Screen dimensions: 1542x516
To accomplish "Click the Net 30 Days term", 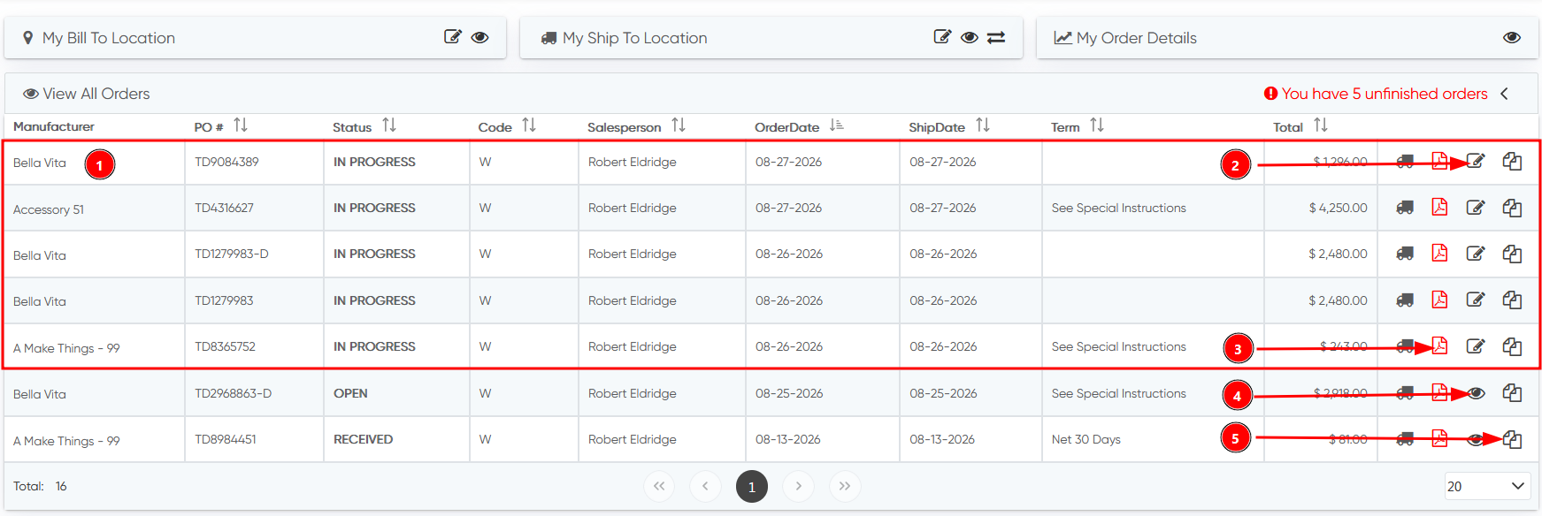I will click(1086, 439).
